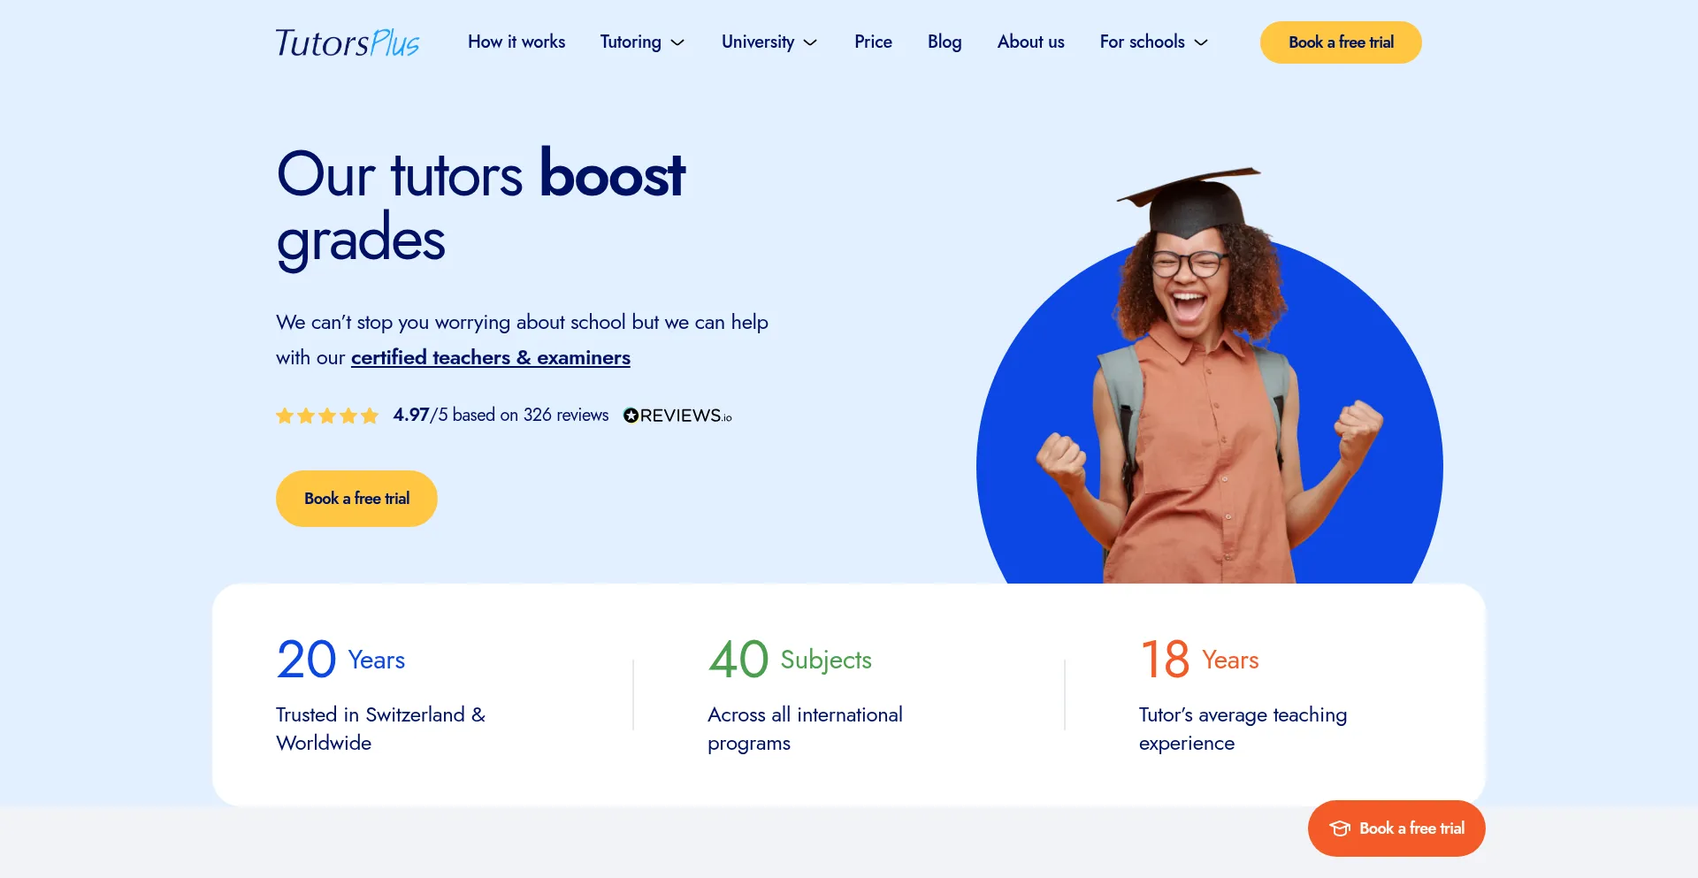Viewport: 1698px width, 878px height.
Task: Click the 20 Years statistic
Action: 340,660
